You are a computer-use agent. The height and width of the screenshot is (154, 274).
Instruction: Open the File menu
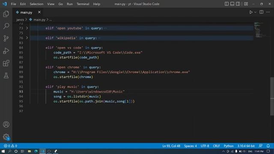(13, 4)
